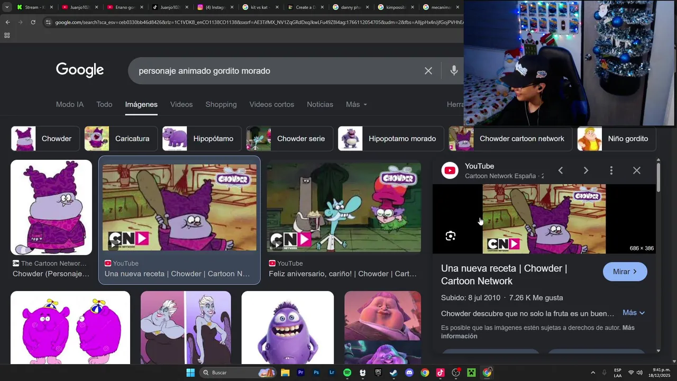Open TikTok from the taskbar
Screen dimensions: 677x381
[440, 373]
